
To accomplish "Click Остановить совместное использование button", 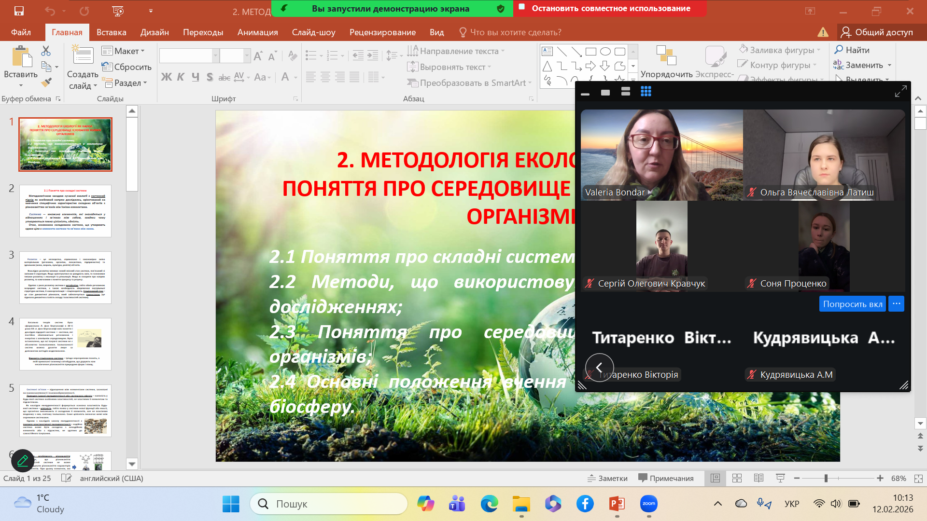I will (610, 8).
